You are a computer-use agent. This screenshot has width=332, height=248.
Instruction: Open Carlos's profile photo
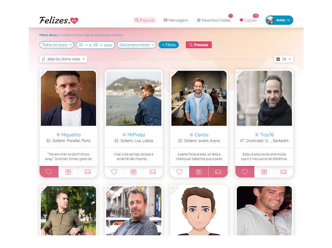tap(199, 98)
